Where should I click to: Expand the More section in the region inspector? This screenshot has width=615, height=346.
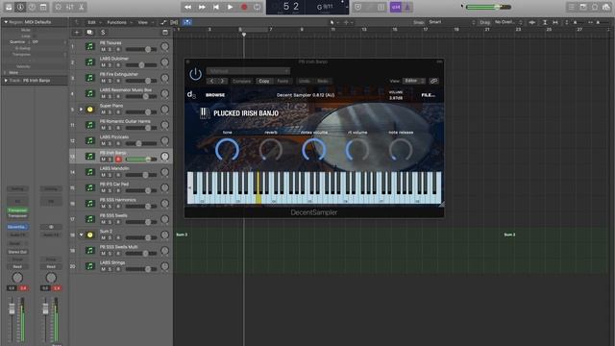point(6,73)
